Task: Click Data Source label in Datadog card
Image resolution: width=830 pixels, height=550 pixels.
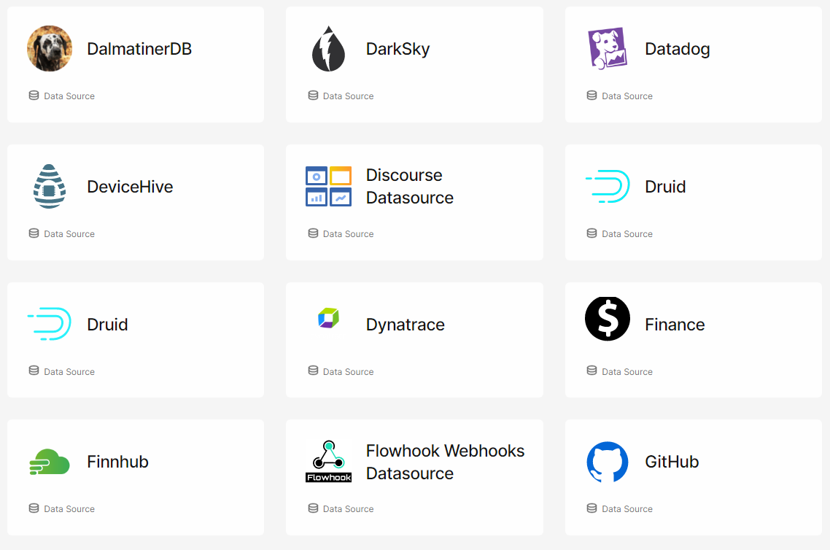Action: [627, 96]
